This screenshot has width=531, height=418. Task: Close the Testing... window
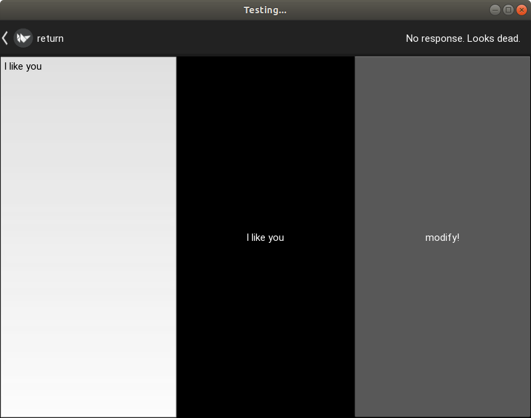[x=522, y=10]
